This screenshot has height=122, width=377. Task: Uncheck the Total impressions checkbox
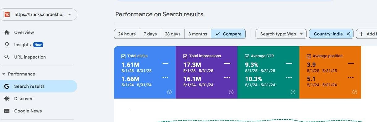pos(185,56)
